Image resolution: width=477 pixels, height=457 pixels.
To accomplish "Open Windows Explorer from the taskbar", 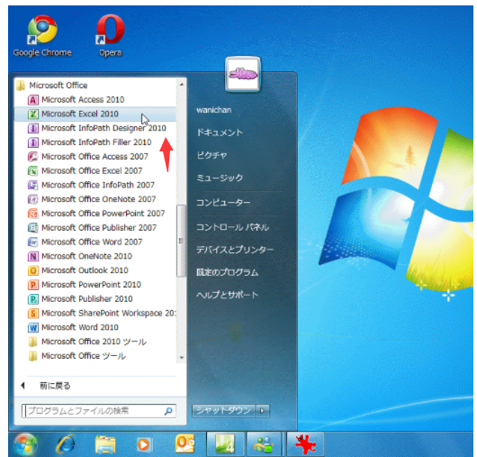I will point(105,444).
